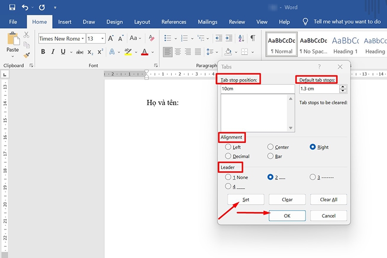Image resolution: width=387 pixels, height=258 pixels.
Task: Click the Tab stop position input field
Action: click(x=257, y=89)
